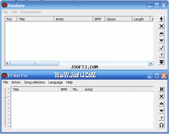Open File menu in DJ Mix Pro
Screen dimensions: 169x134
pyautogui.click(x=5, y=82)
